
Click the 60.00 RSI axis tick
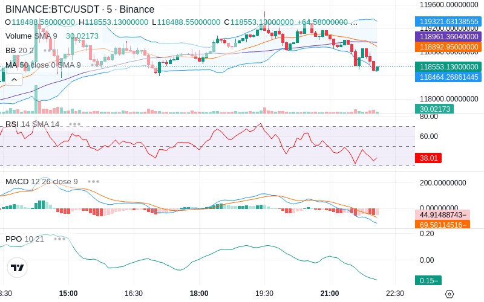click(x=429, y=137)
